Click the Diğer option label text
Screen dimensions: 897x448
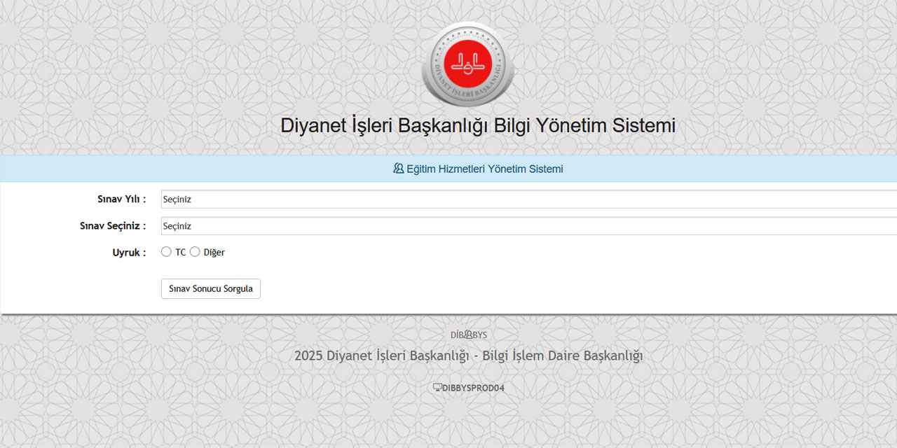214,253
